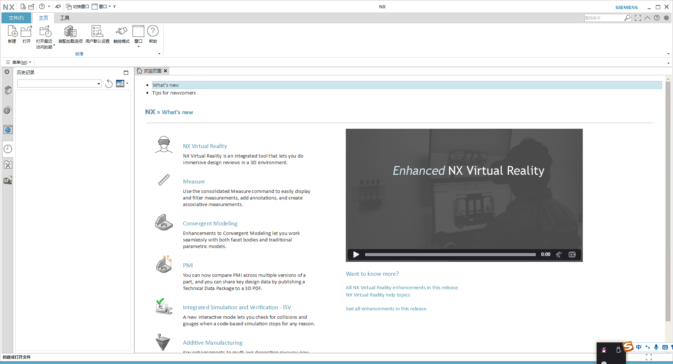Viewport: 673px width, 364px height.
Task: Open the File (文件) menu
Action: [x=16, y=18]
